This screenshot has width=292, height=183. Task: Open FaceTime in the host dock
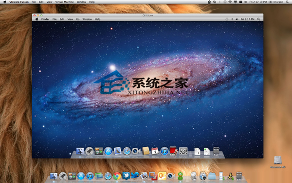point(171,176)
